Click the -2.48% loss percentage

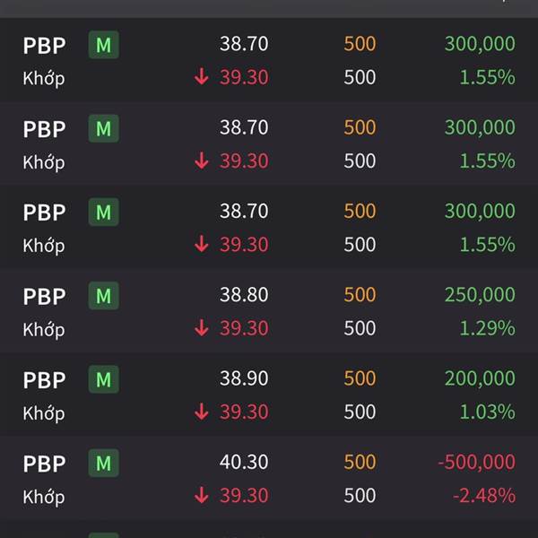click(x=484, y=496)
